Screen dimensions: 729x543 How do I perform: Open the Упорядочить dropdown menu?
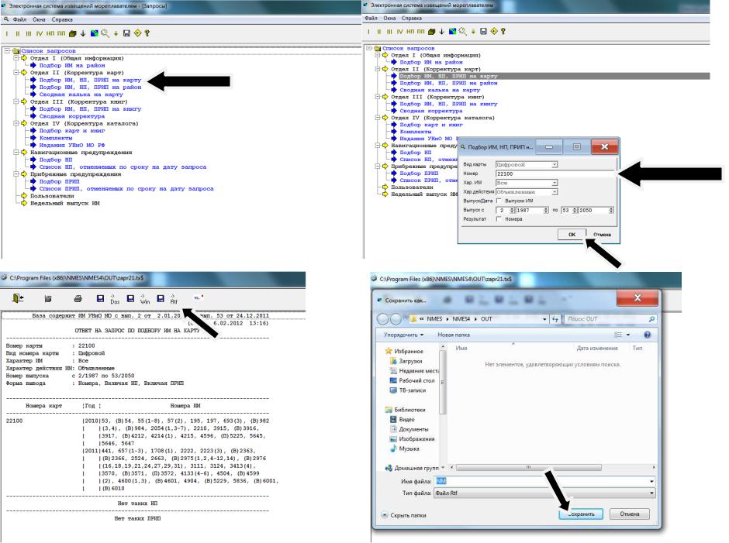pyautogui.click(x=403, y=335)
